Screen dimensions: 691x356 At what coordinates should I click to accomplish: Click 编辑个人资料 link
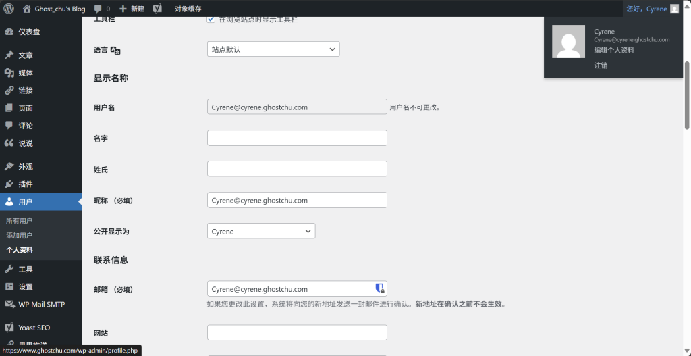tap(614, 50)
